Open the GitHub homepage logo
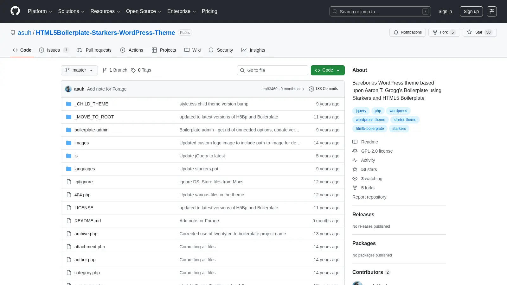The height and width of the screenshot is (285, 507). click(15, 11)
